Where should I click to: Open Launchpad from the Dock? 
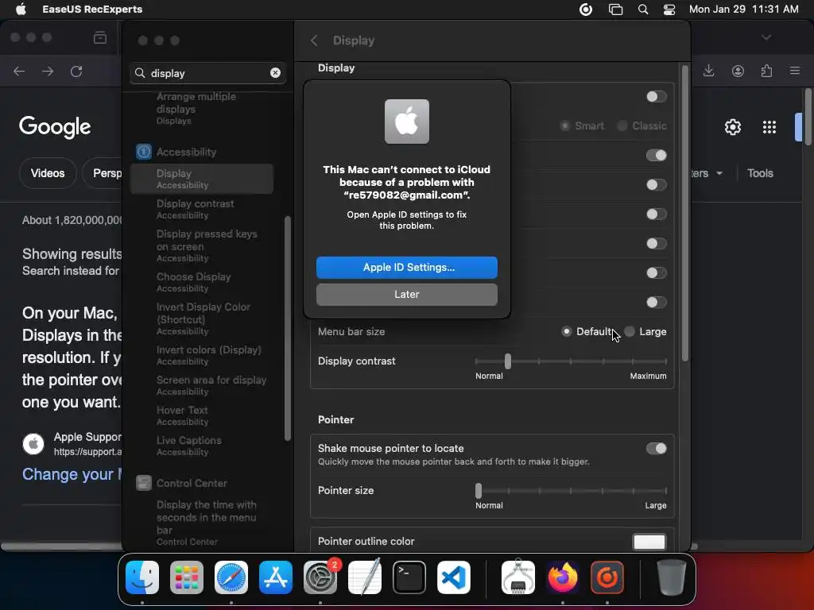187,577
